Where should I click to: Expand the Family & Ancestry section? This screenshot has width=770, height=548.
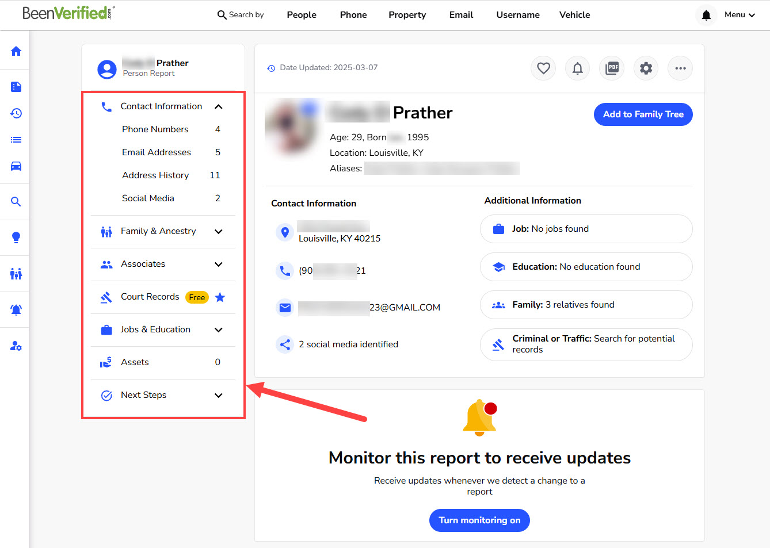(x=219, y=232)
